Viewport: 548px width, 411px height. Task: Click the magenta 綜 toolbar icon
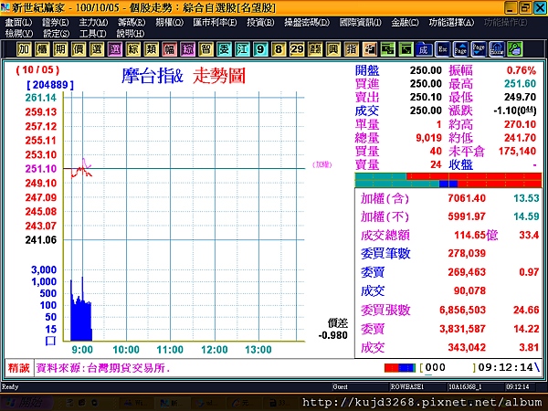(187, 49)
